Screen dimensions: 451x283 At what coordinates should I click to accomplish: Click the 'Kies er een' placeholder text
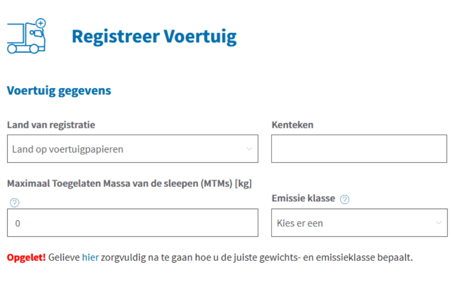tap(300, 223)
